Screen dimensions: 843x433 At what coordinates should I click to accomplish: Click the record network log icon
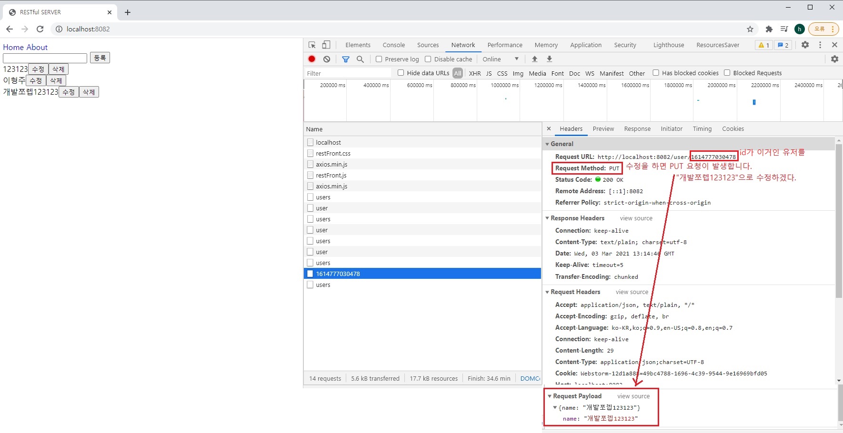312,59
